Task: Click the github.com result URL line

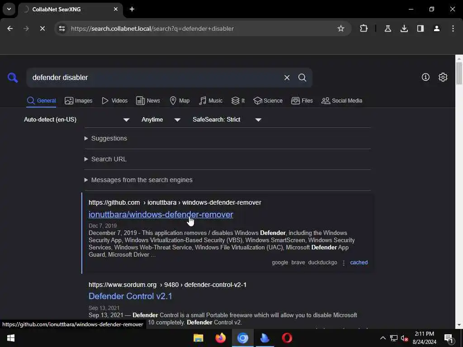Action: [x=175, y=202]
